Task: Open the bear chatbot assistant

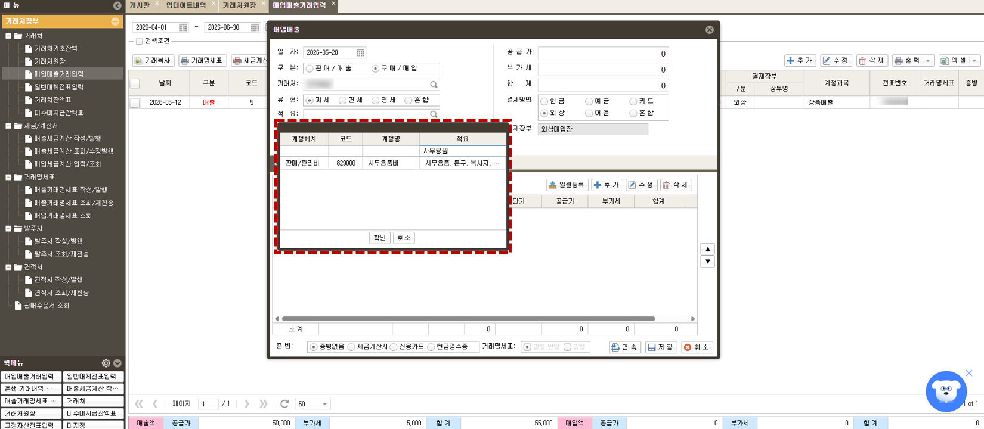Action: (x=946, y=391)
